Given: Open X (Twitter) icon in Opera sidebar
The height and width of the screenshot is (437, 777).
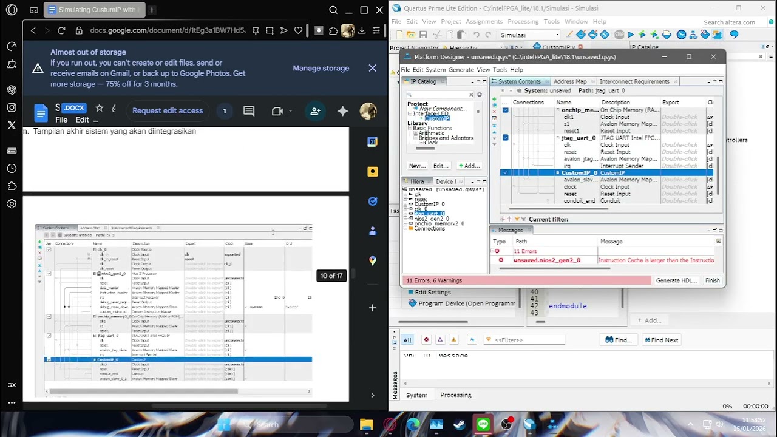Looking at the screenshot, I should (12, 126).
